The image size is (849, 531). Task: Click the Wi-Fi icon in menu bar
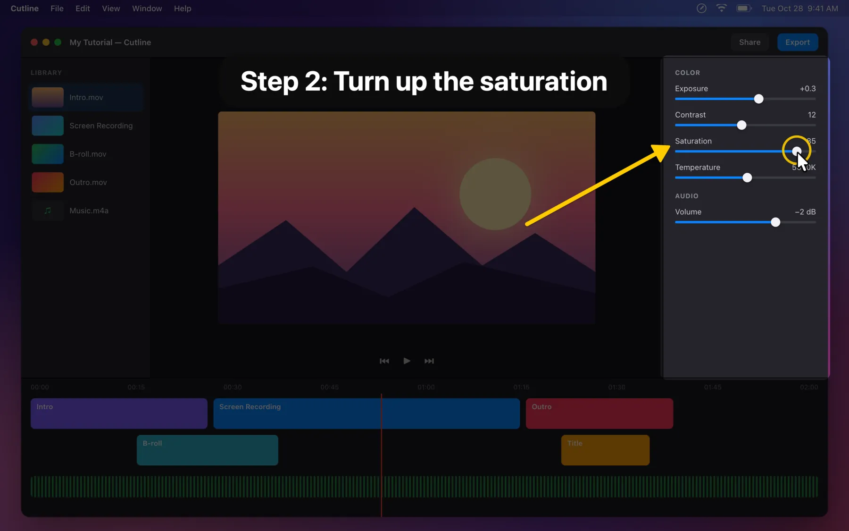click(x=721, y=8)
